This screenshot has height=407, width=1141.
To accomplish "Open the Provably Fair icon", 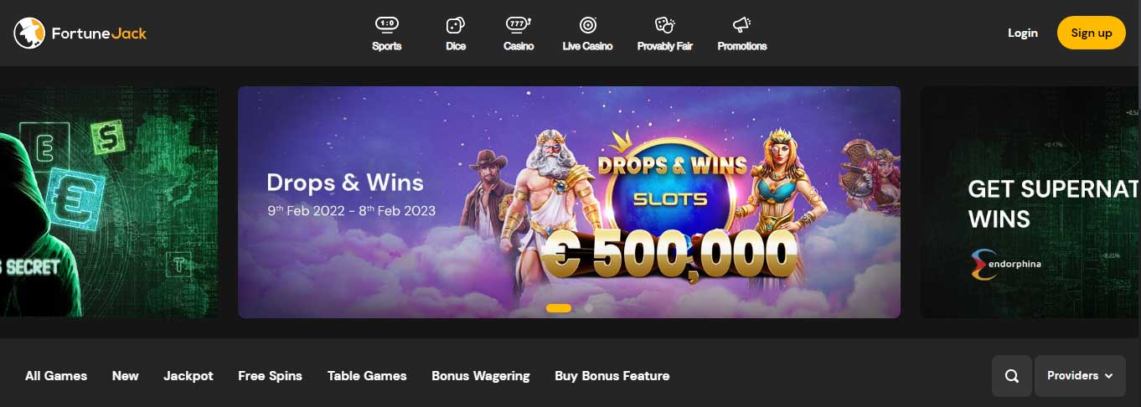I will 664,25.
